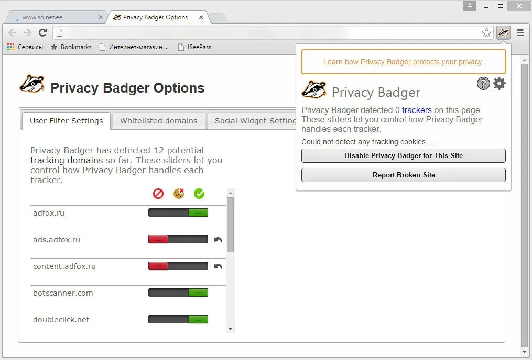Open help question mark in the popup
This screenshot has width=532, height=360.
[483, 83]
